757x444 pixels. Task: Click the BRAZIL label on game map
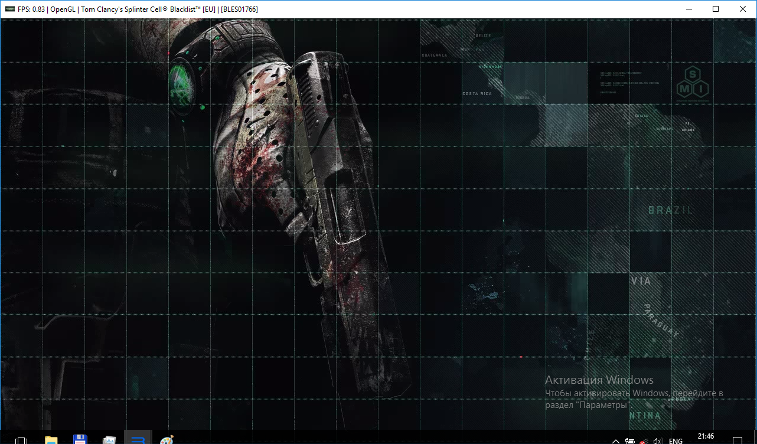[670, 210]
